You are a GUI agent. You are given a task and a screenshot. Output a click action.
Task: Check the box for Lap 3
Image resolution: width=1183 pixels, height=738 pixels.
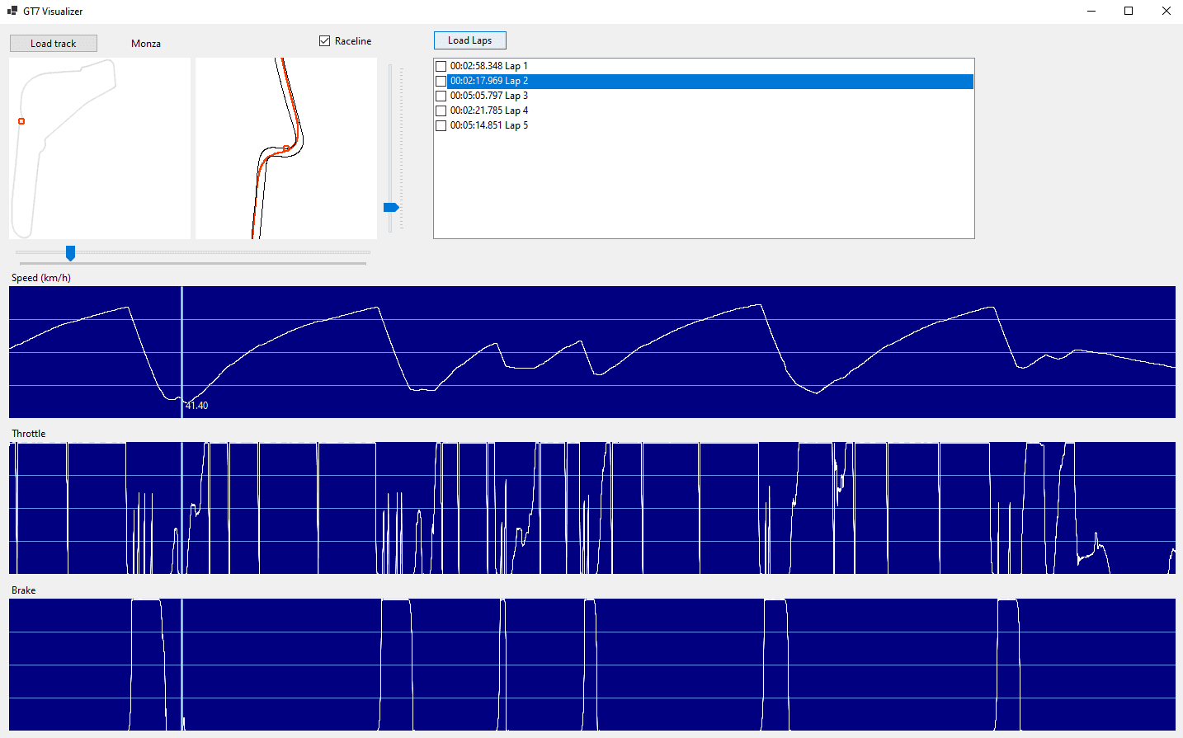tap(441, 96)
